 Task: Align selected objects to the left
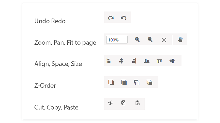(x=109, y=61)
